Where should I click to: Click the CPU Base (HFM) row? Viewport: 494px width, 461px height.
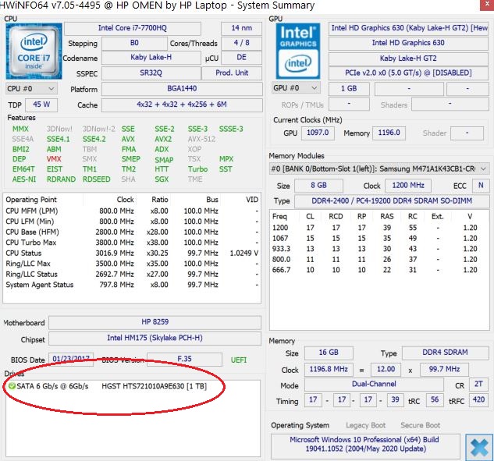click(132, 232)
